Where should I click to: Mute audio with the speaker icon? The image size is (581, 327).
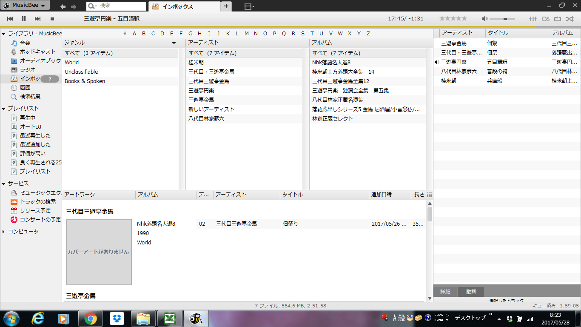coord(485,19)
